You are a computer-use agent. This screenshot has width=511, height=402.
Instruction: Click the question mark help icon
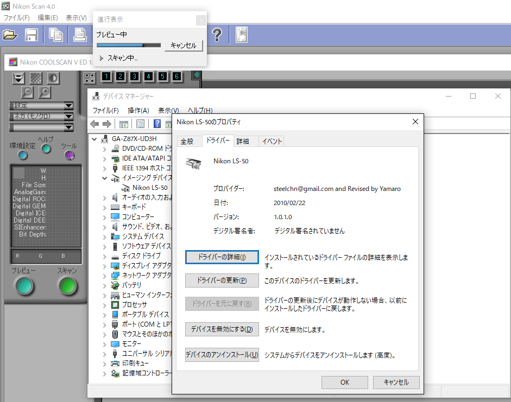point(217,35)
